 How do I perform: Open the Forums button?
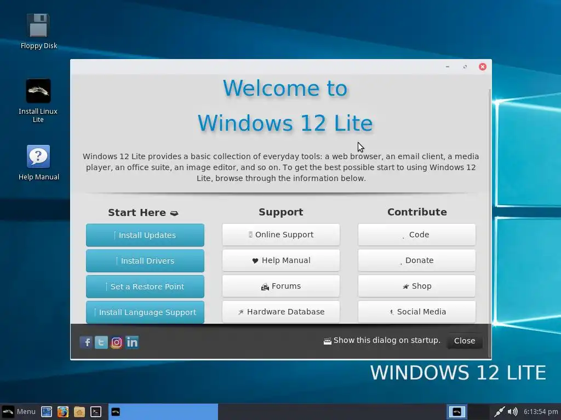coord(281,286)
